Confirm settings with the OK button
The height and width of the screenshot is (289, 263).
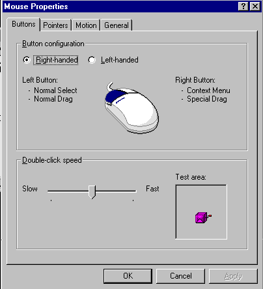pos(128,276)
